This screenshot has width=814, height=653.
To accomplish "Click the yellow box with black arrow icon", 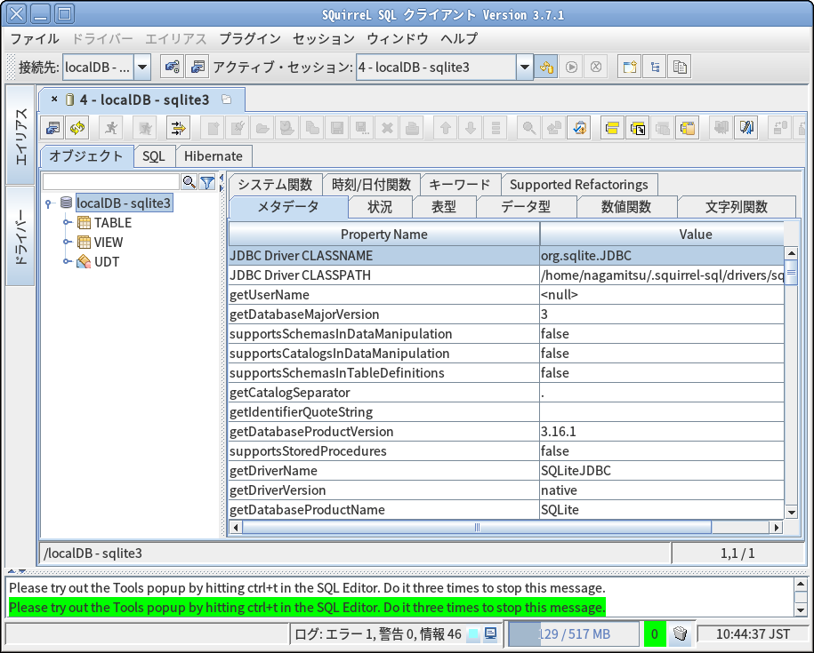I will (638, 128).
